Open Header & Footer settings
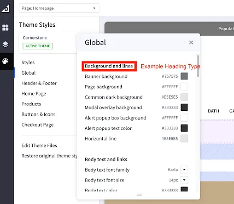The height and width of the screenshot is (204, 234). (39, 83)
